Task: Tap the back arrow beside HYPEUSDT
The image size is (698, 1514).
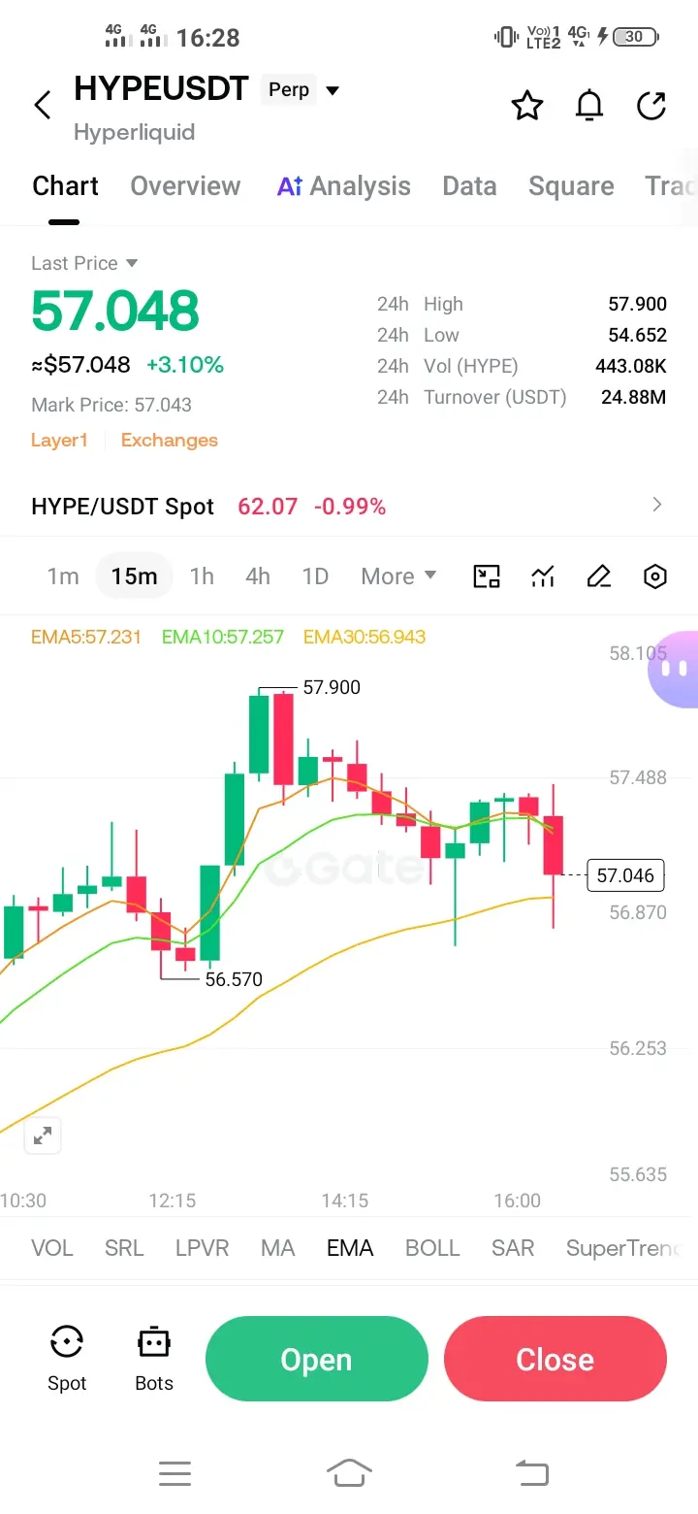Action: tap(42, 105)
